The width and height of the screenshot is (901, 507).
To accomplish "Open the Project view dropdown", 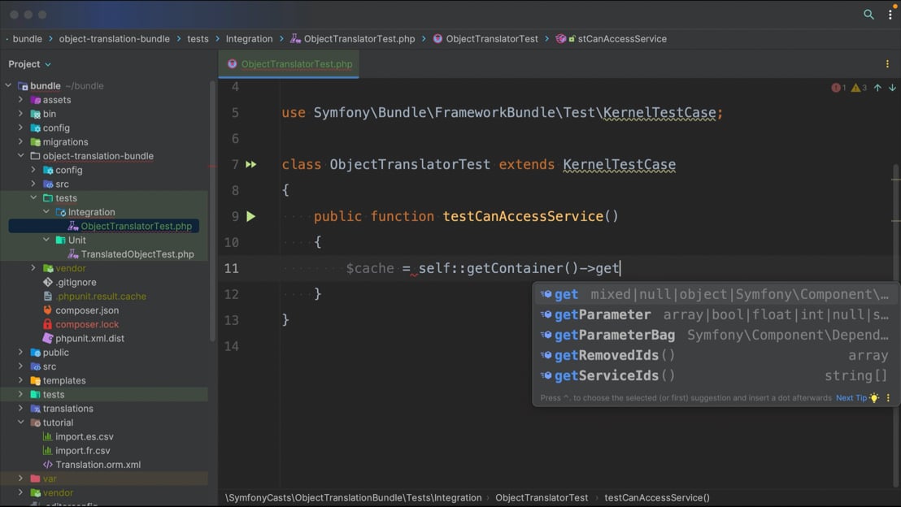I will [29, 63].
